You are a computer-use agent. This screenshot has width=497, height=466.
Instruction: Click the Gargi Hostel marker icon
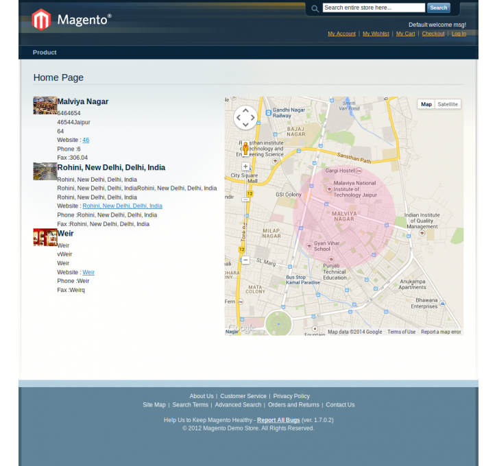click(x=359, y=171)
